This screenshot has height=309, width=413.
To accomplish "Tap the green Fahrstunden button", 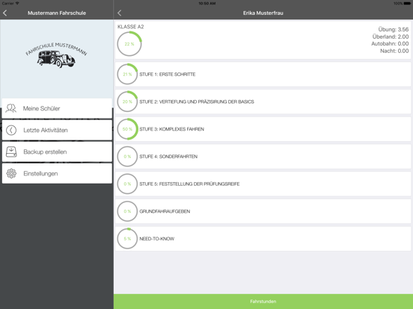I will (x=263, y=302).
